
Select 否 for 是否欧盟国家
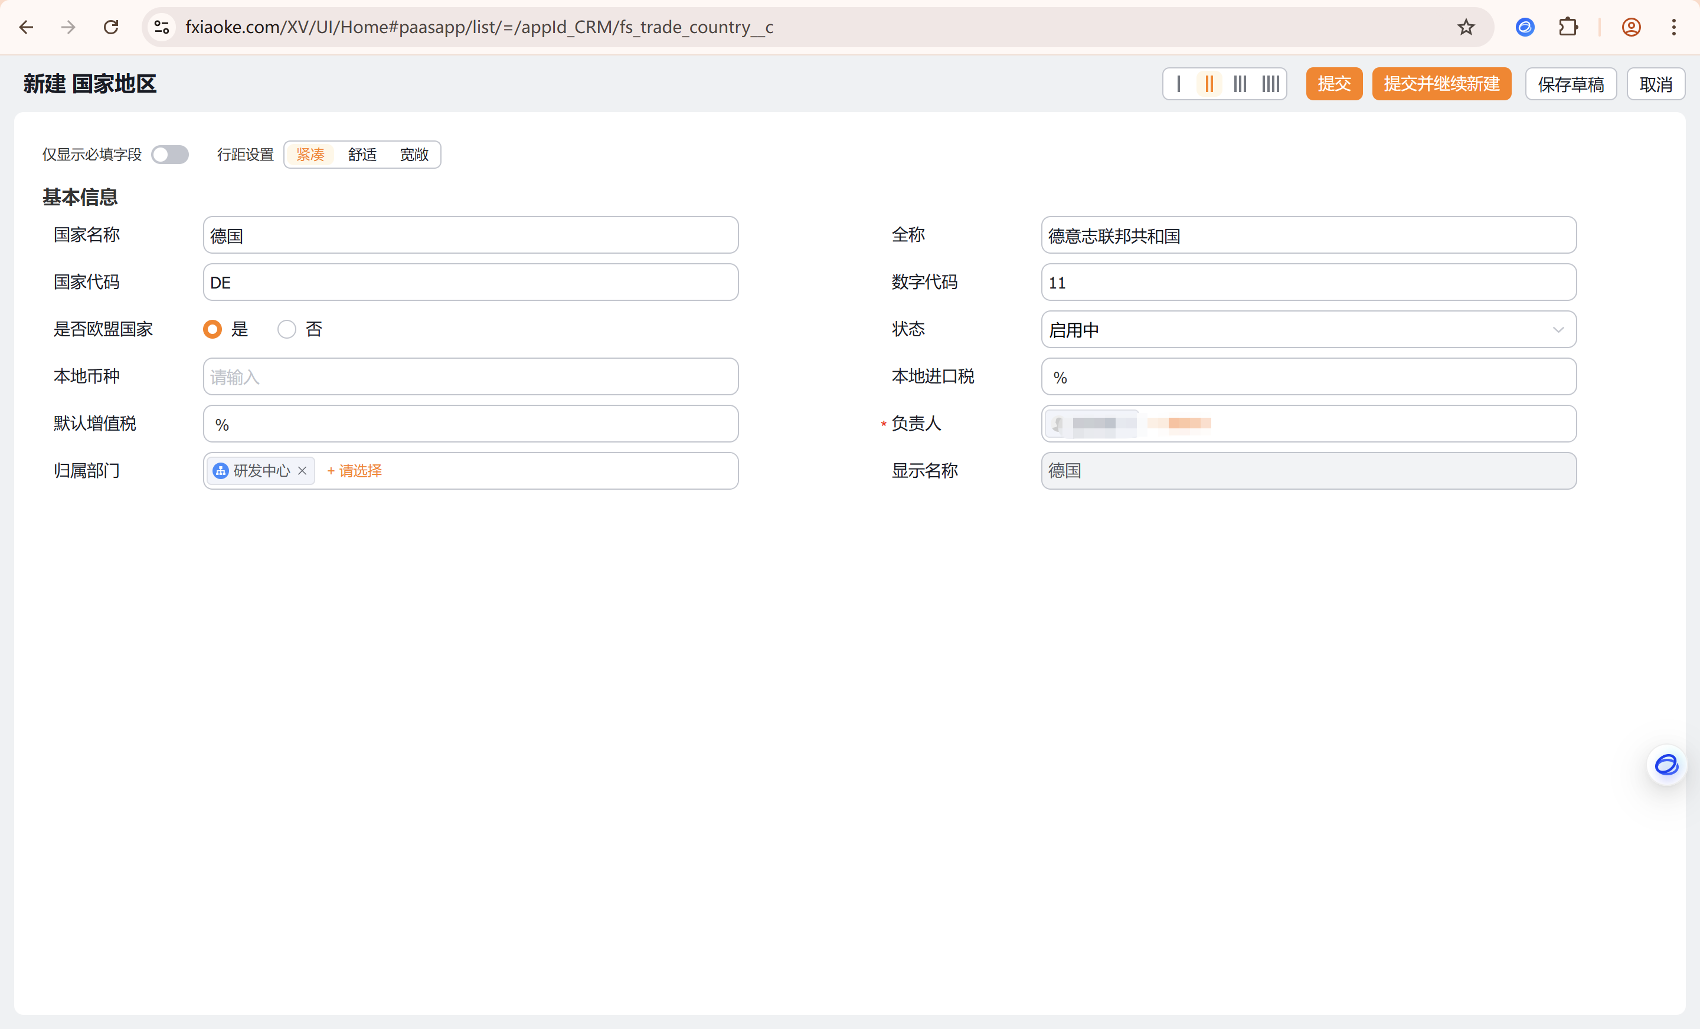287,329
